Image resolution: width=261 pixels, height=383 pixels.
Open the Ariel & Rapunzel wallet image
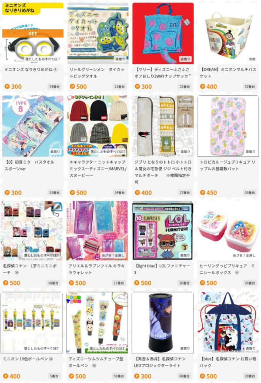[x=97, y=230]
